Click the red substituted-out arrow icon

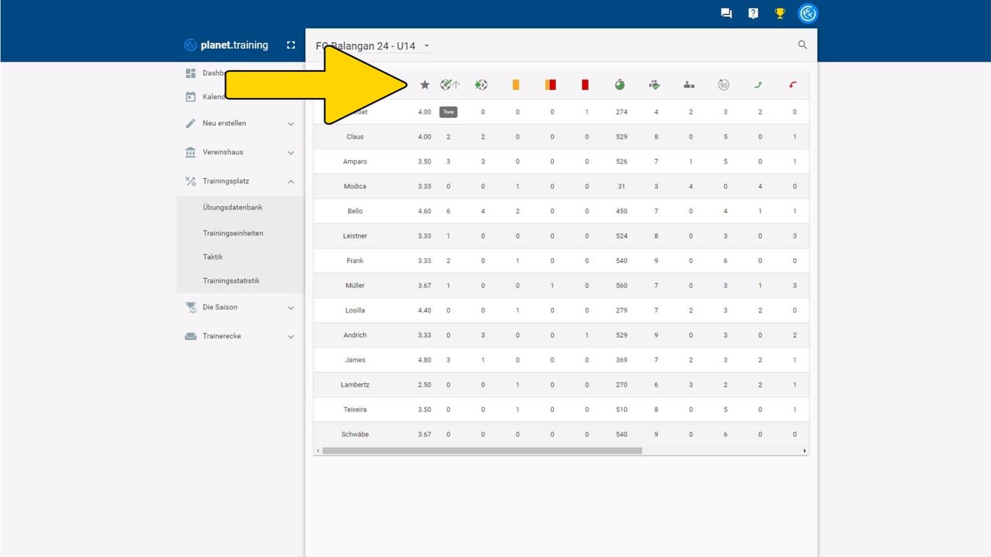(793, 84)
